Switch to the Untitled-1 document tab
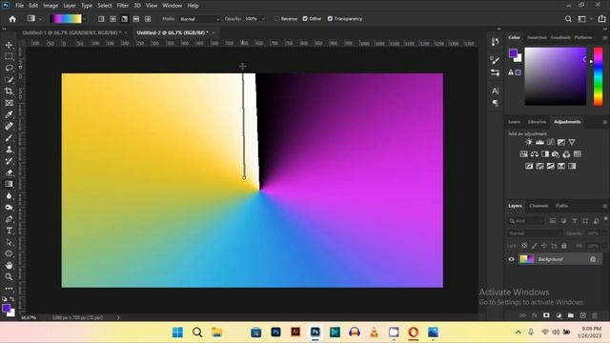The height and width of the screenshot is (343, 610). pos(71,32)
